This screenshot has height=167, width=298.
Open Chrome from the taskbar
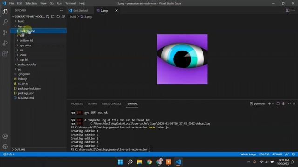click(149, 162)
